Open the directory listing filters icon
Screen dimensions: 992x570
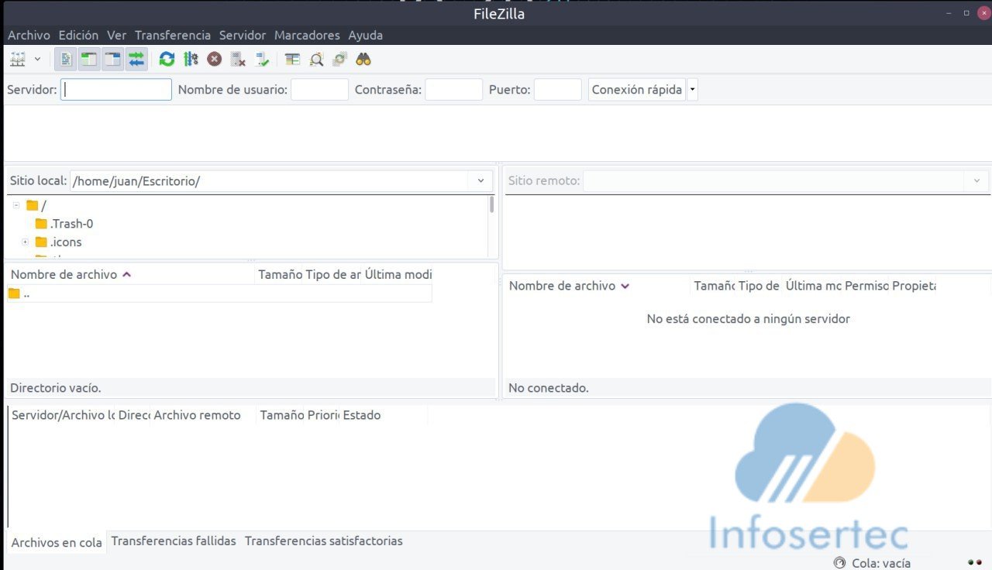point(292,59)
